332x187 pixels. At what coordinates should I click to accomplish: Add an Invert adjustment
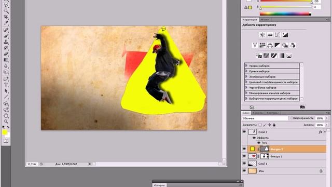pos(259,56)
